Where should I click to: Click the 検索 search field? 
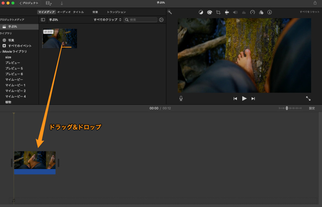tap(140, 20)
